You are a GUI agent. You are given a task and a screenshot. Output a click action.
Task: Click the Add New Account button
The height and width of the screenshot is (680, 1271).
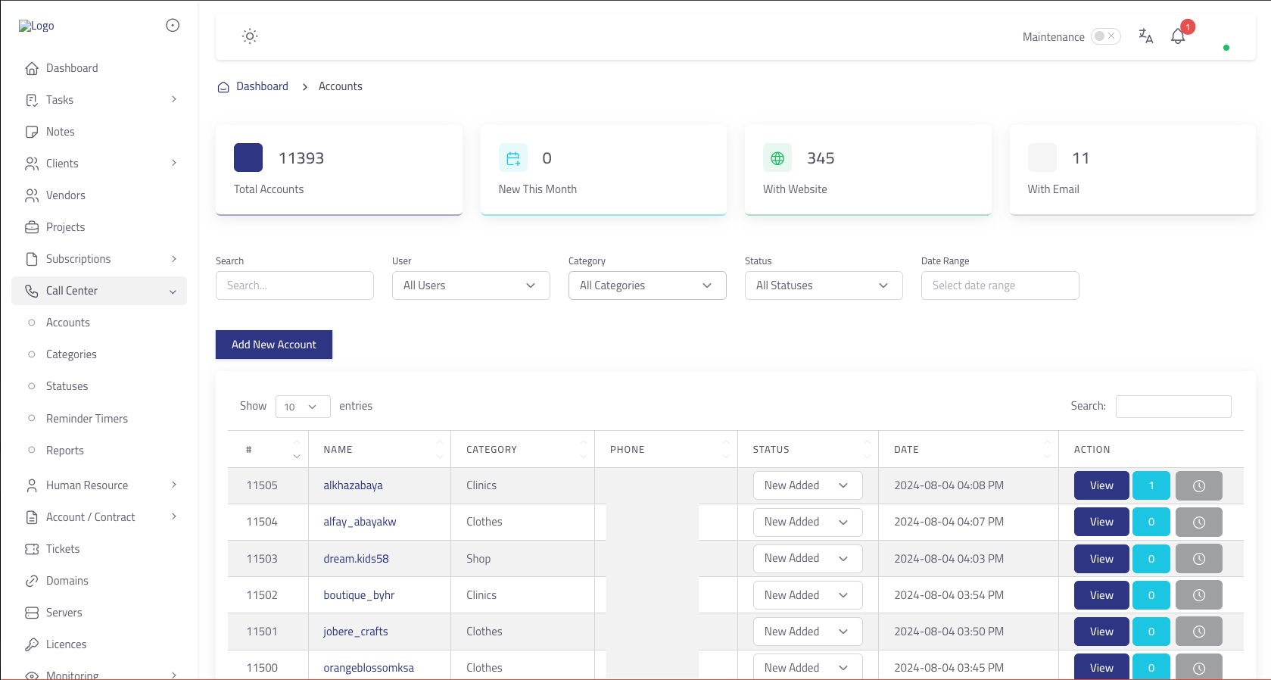click(x=273, y=345)
